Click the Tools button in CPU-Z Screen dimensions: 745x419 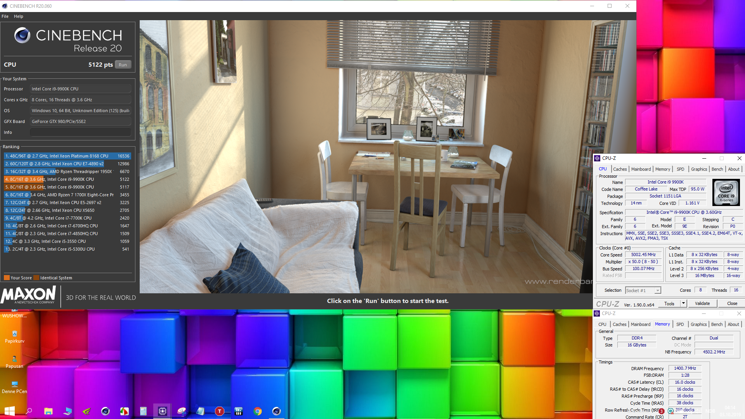click(x=669, y=303)
